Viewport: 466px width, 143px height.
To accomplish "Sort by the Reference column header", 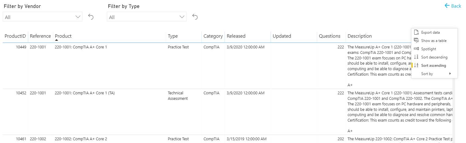I will pos(40,36).
